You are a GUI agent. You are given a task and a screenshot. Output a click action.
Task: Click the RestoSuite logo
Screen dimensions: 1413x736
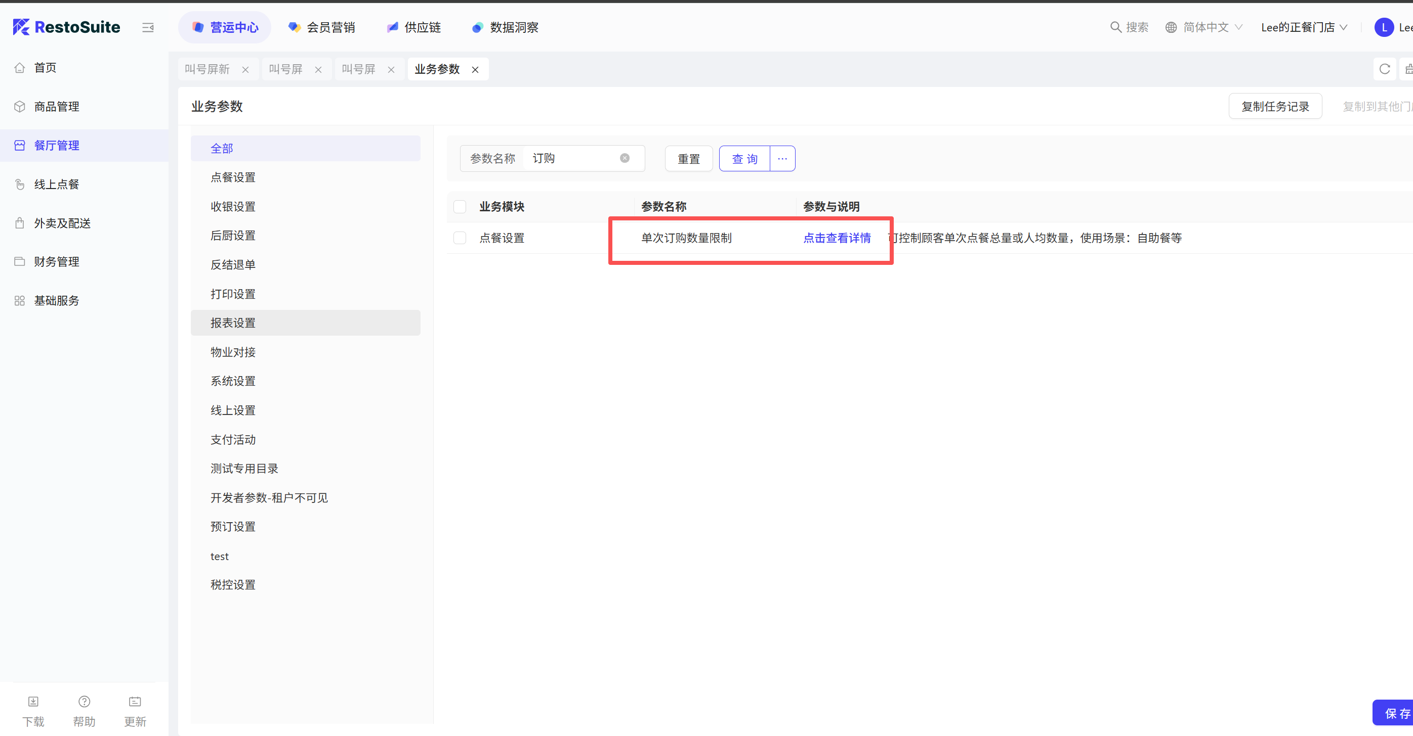pyautogui.click(x=66, y=27)
